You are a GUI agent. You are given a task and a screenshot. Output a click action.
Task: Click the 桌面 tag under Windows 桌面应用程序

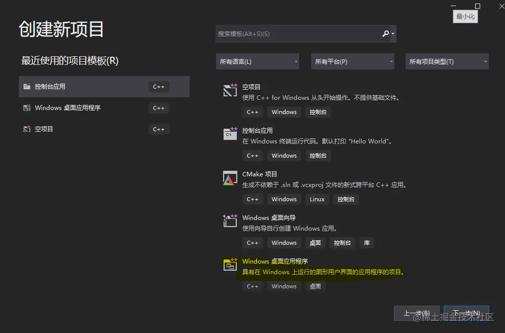[x=315, y=286]
